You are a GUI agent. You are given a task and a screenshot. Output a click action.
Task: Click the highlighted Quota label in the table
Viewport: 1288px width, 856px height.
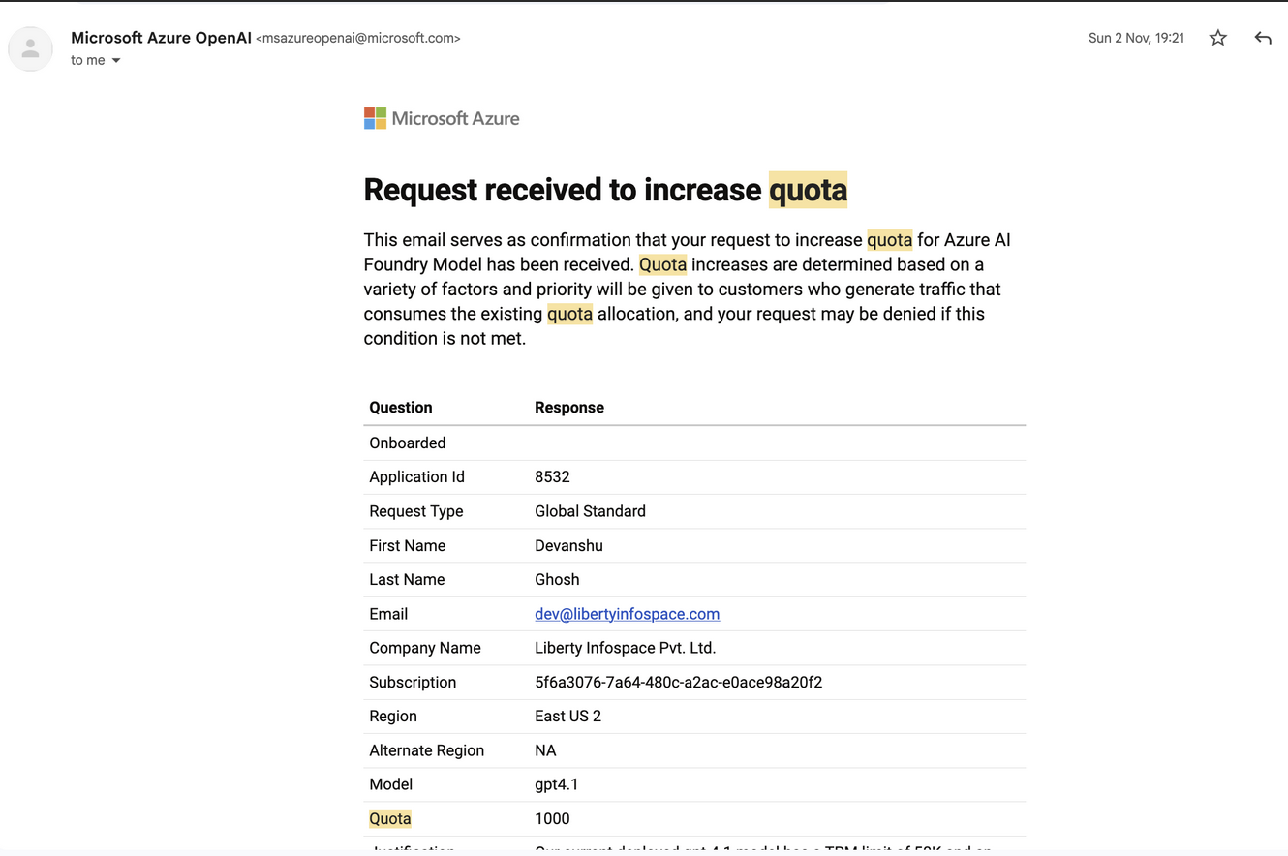coord(389,818)
